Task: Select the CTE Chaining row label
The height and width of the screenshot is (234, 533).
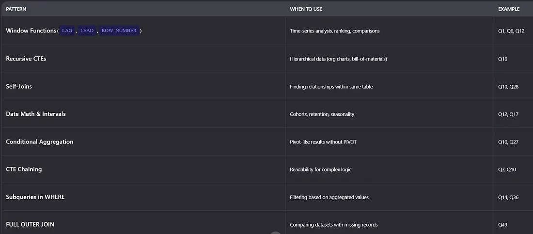Action: click(24, 169)
